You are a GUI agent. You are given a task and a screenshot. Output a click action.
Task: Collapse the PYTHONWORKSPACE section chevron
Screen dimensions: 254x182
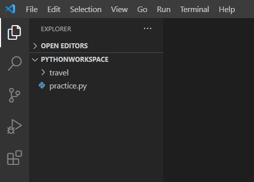point(35,60)
